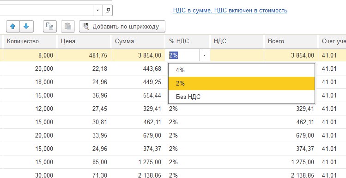The height and width of the screenshot is (178, 346).
Task: Select price cell 71,30
Action: click(84, 173)
